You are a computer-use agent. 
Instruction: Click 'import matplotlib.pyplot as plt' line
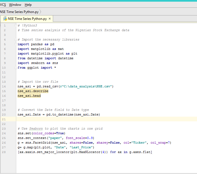(48, 54)
